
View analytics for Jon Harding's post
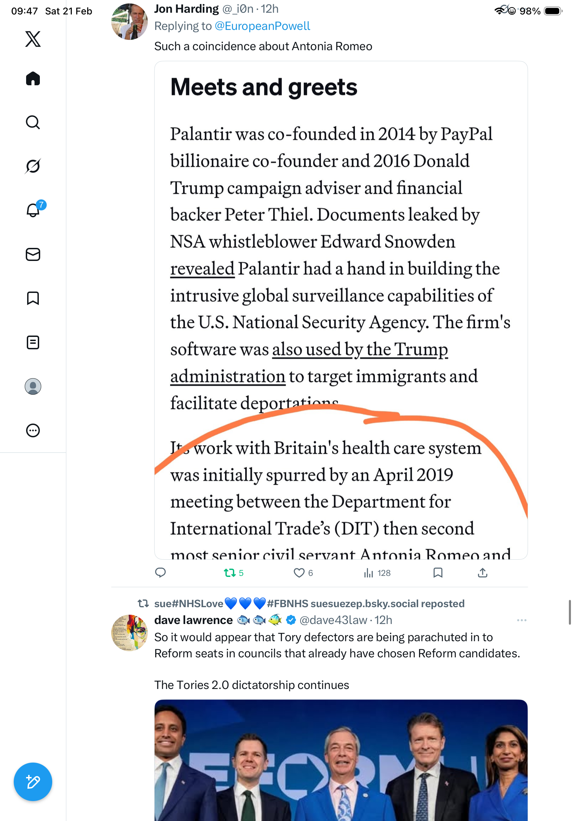(x=368, y=573)
